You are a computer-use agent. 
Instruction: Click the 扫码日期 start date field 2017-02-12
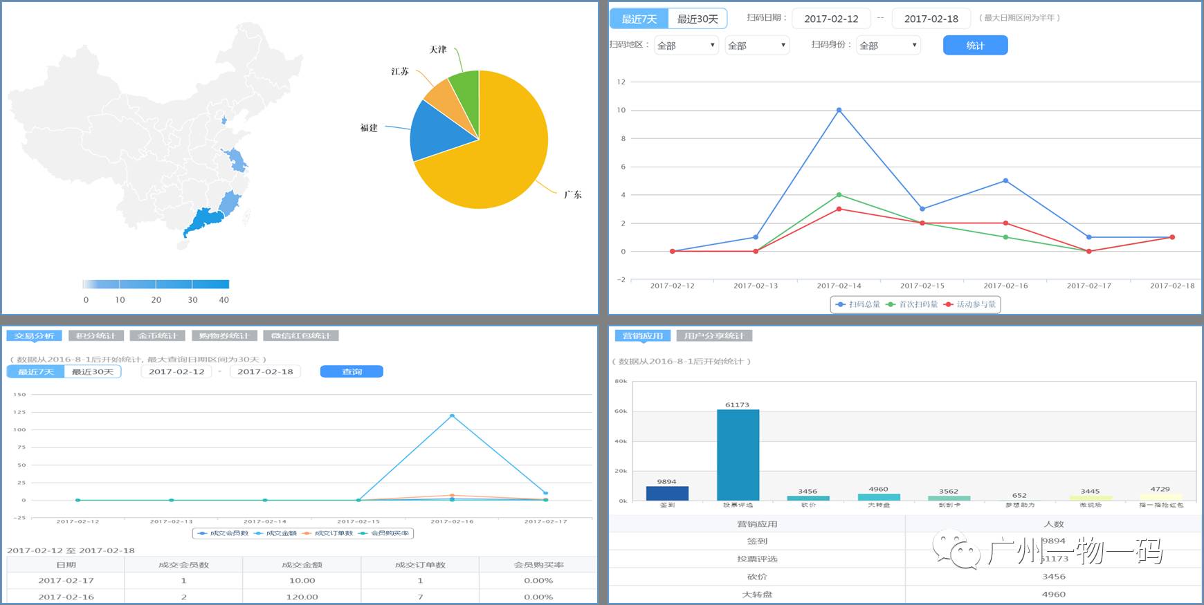tap(831, 19)
